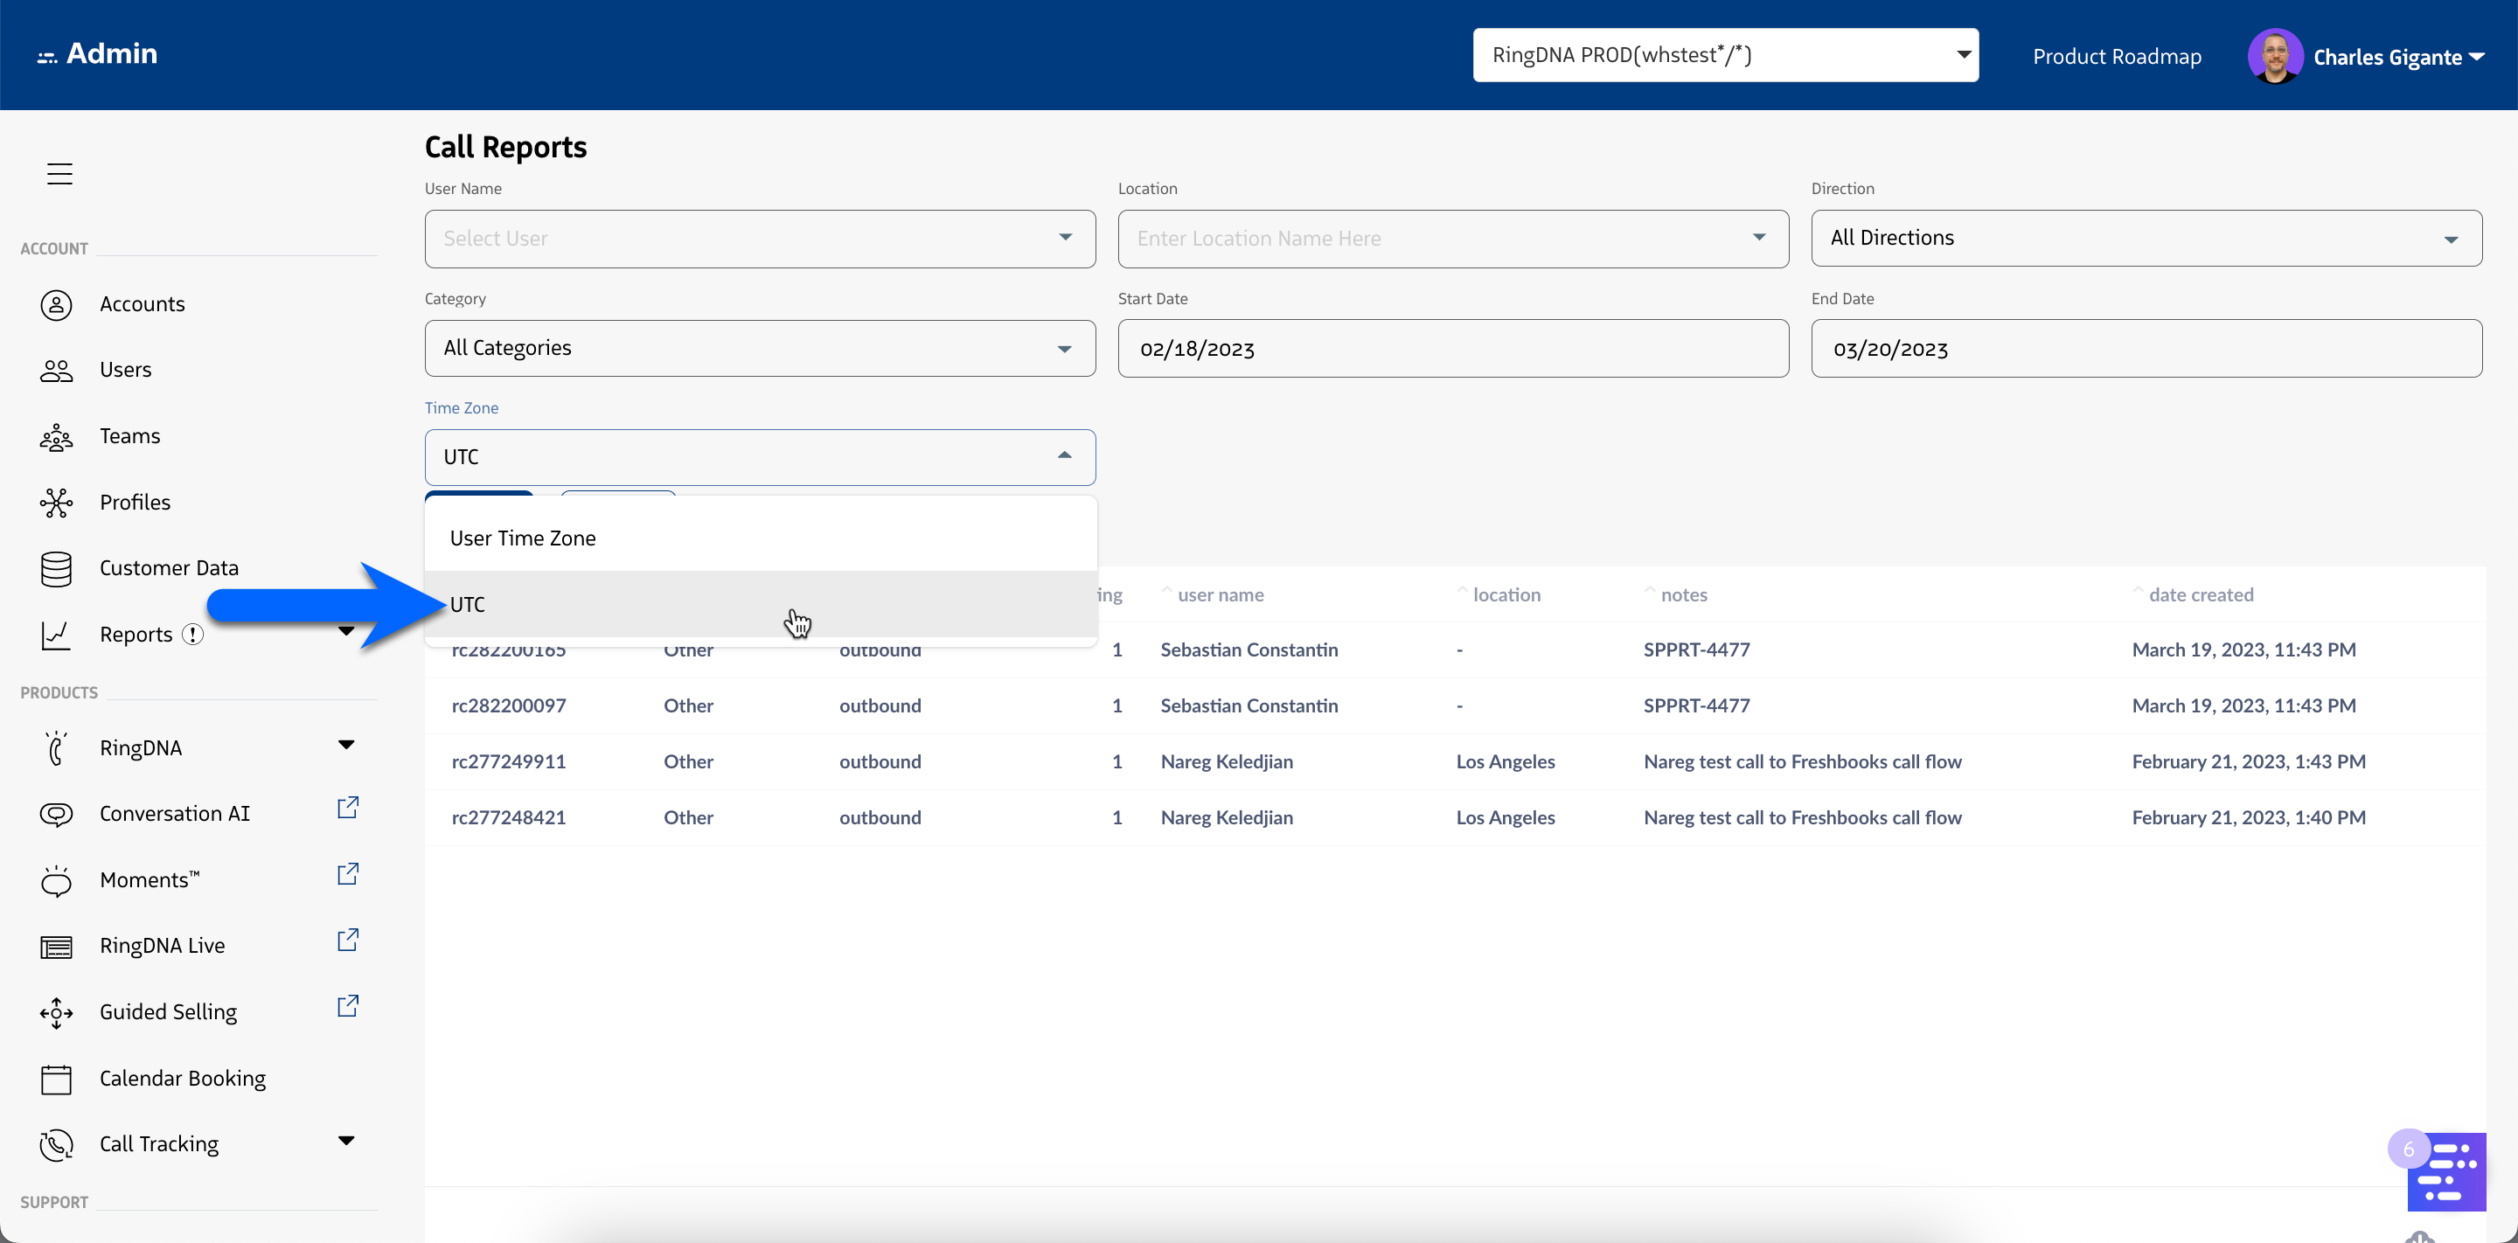
Task: Sort by date created column header
Action: pyautogui.click(x=2201, y=595)
